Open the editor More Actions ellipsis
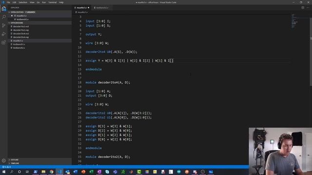This screenshot has height=175, width=312. (308, 8)
